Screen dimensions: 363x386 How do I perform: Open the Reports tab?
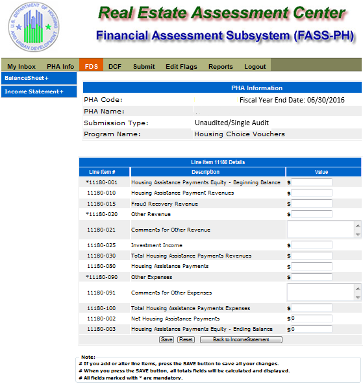point(221,66)
